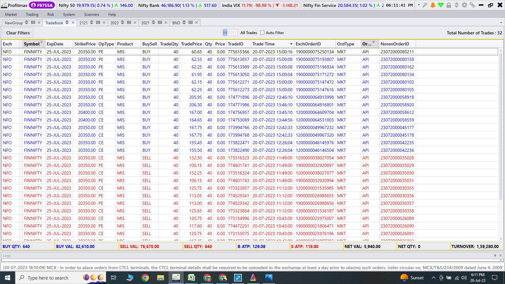Switch to the 2021 tab
This screenshot has height=284, width=505.
coord(146,23)
